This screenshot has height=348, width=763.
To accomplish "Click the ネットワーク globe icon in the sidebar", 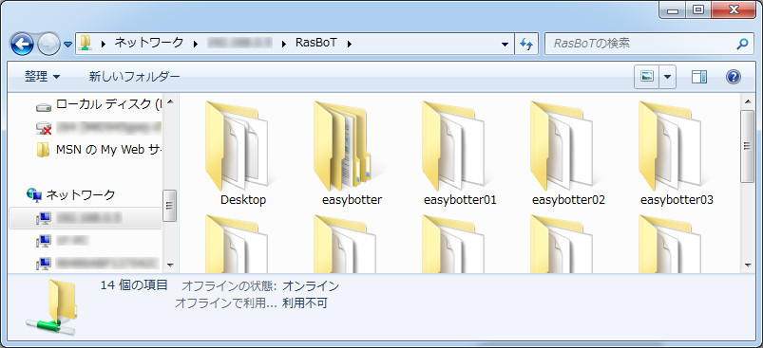I will pyautogui.click(x=34, y=194).
